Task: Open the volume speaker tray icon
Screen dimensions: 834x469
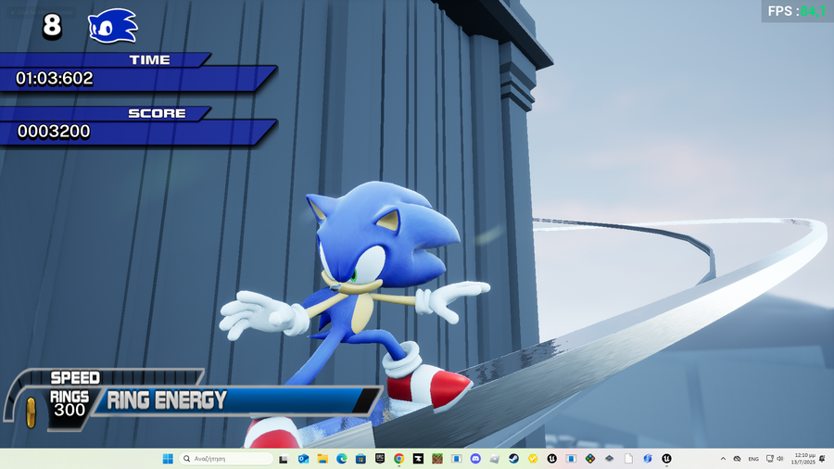Action: coord(780,459)
